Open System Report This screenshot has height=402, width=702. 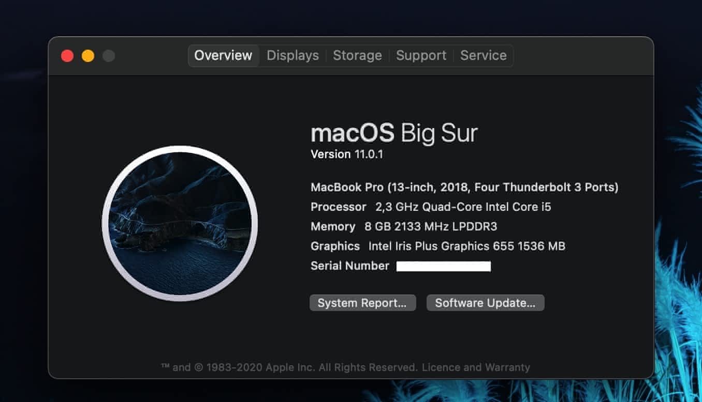(362, 303)
